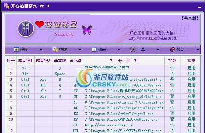Select the flashfxp.exe path row
The image size is (205, 133).
(124, 131)
